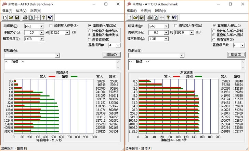Click the Save floppy icon in left window

[x=17, y=18]
